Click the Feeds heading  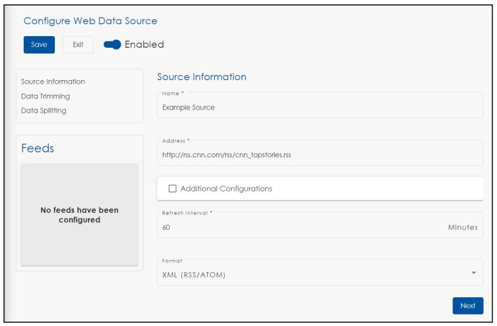pos(37,148)
